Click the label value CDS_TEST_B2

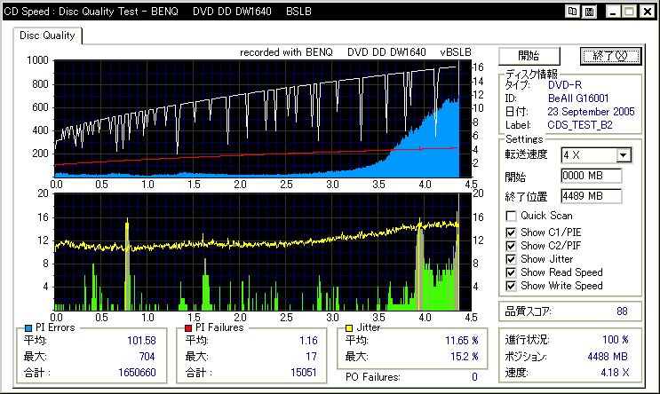point(580,125)
